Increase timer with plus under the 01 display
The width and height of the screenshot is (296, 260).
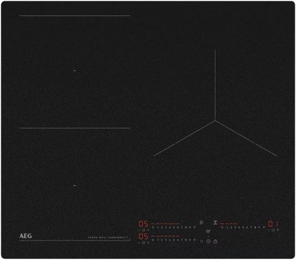pyautogui.click(x=278, y=230)
